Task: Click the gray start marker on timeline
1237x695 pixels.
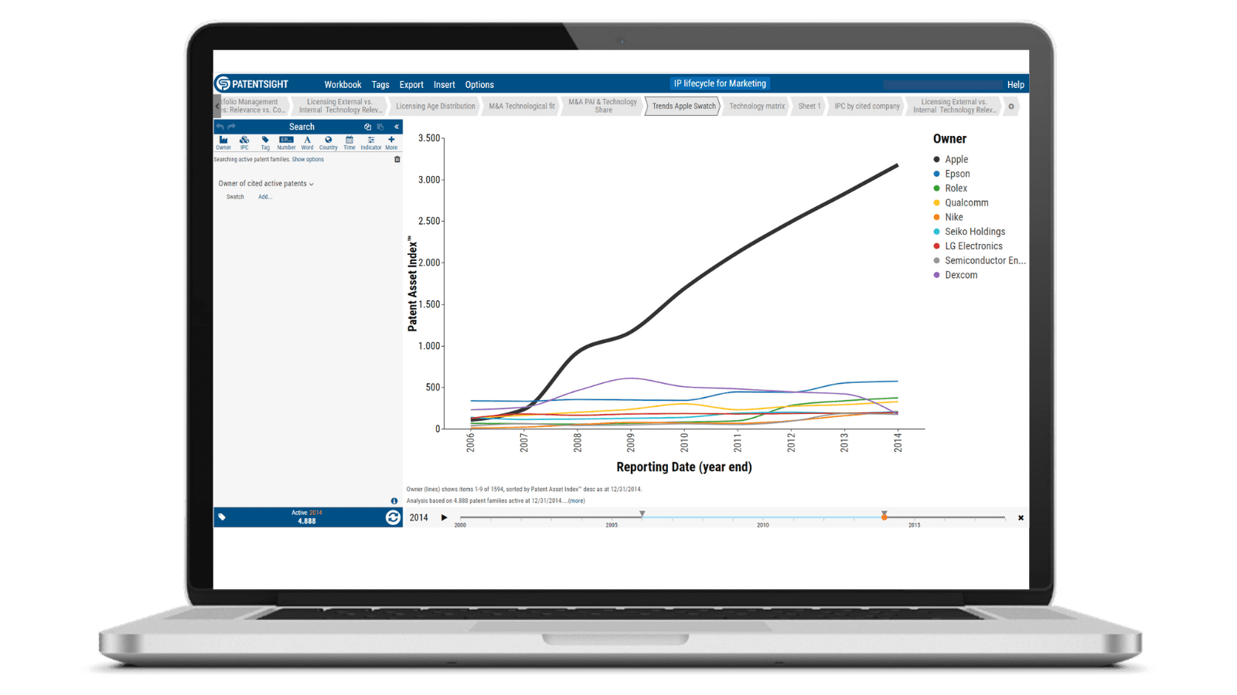Action: [x=642, y=514]
